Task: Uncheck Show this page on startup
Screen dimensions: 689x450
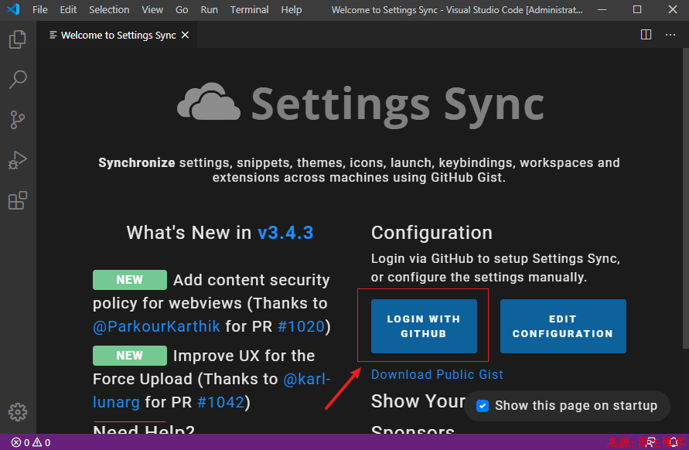Action: pos(483,406)
